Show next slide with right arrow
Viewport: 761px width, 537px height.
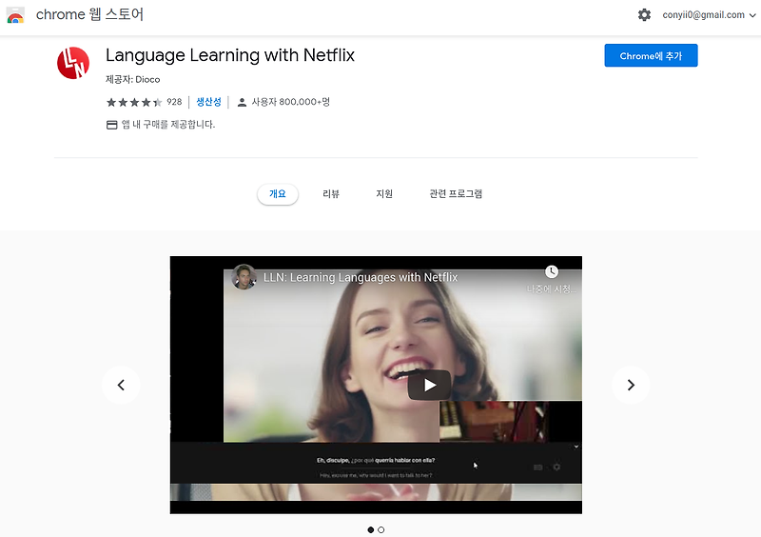point(631,385)
